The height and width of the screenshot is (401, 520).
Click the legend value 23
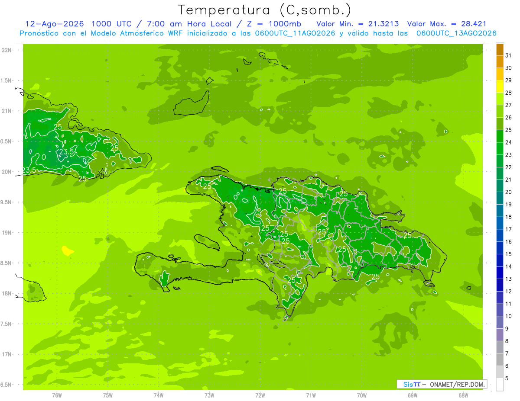pos(509,155)
